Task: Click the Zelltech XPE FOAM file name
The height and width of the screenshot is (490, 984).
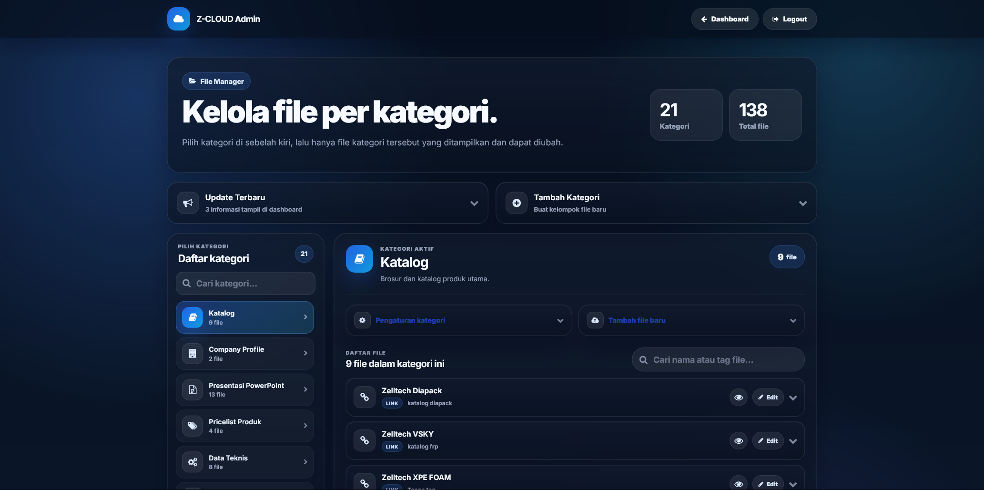Action: click(x=416, y=477)
